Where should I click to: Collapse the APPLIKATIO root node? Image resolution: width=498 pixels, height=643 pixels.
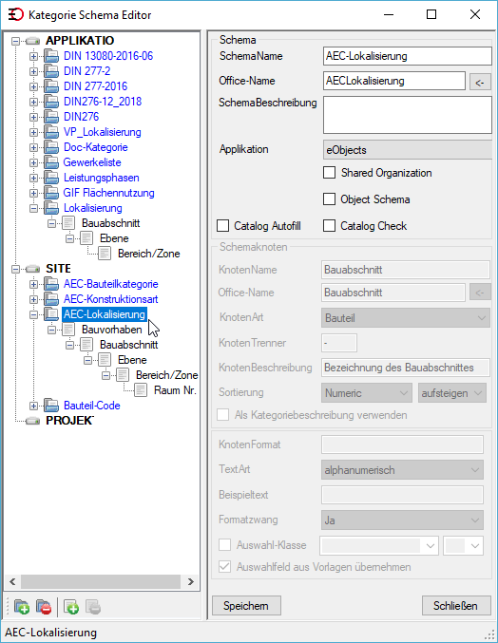tap(15, 41)
